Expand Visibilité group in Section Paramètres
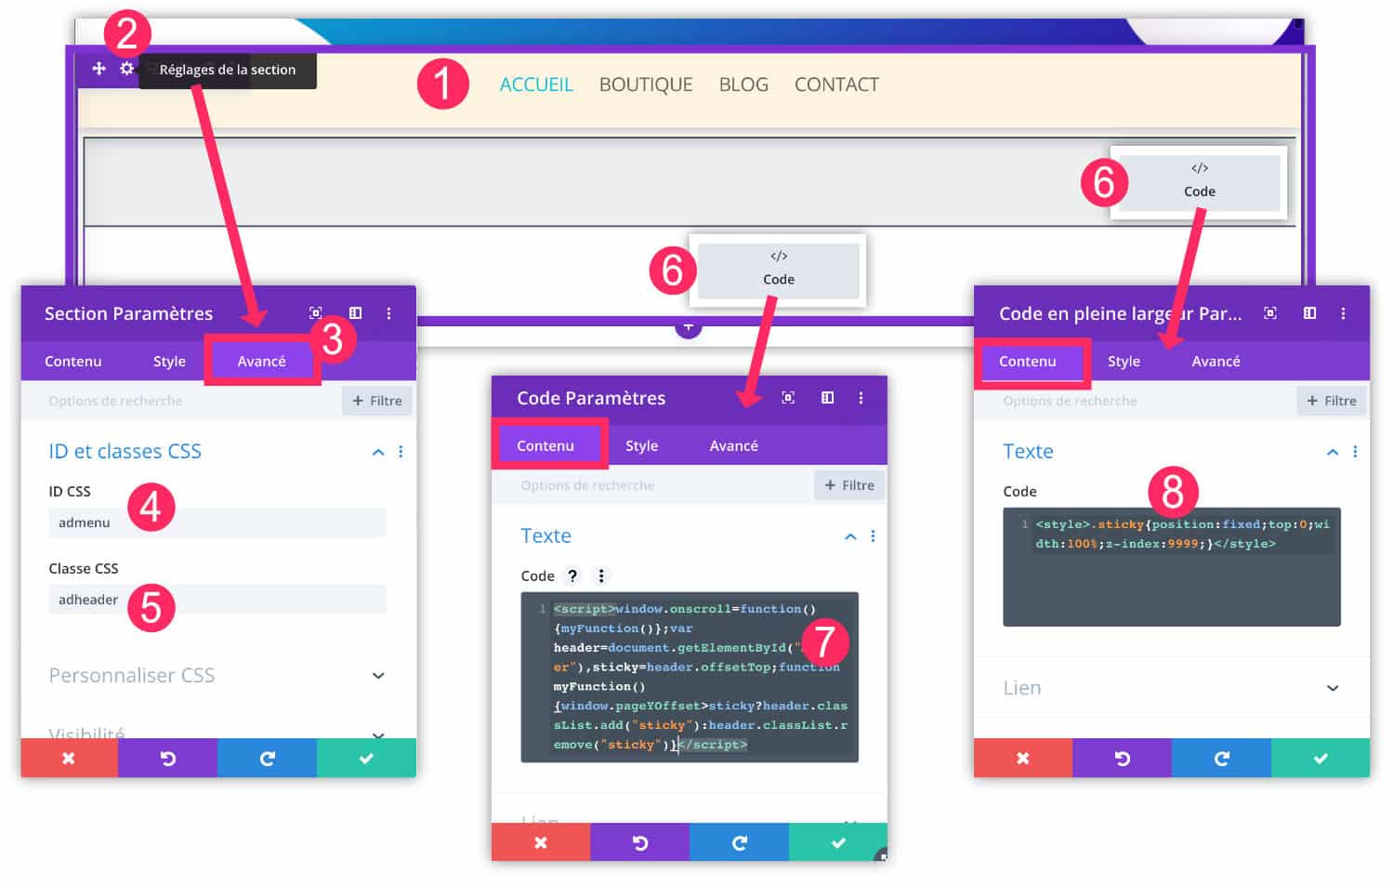The image size is (1394, 887). click(378, 735)
